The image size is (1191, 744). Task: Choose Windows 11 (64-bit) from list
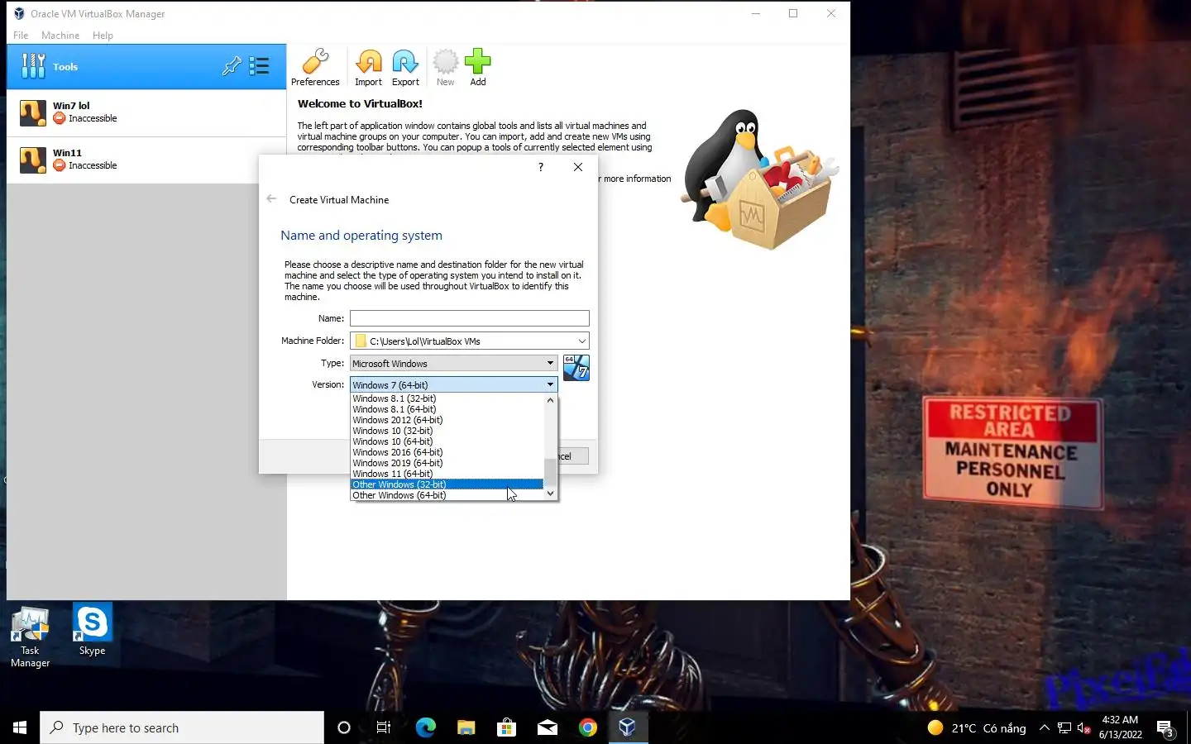[447, 474]
